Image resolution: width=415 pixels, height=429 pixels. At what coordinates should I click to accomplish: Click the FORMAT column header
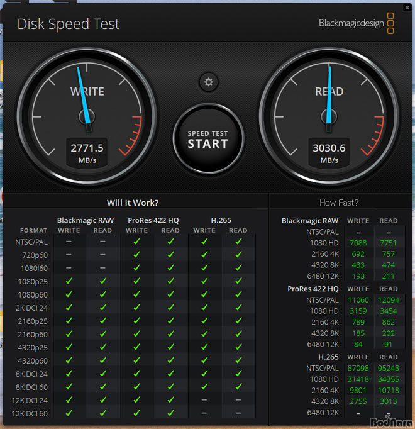(33, 231)
